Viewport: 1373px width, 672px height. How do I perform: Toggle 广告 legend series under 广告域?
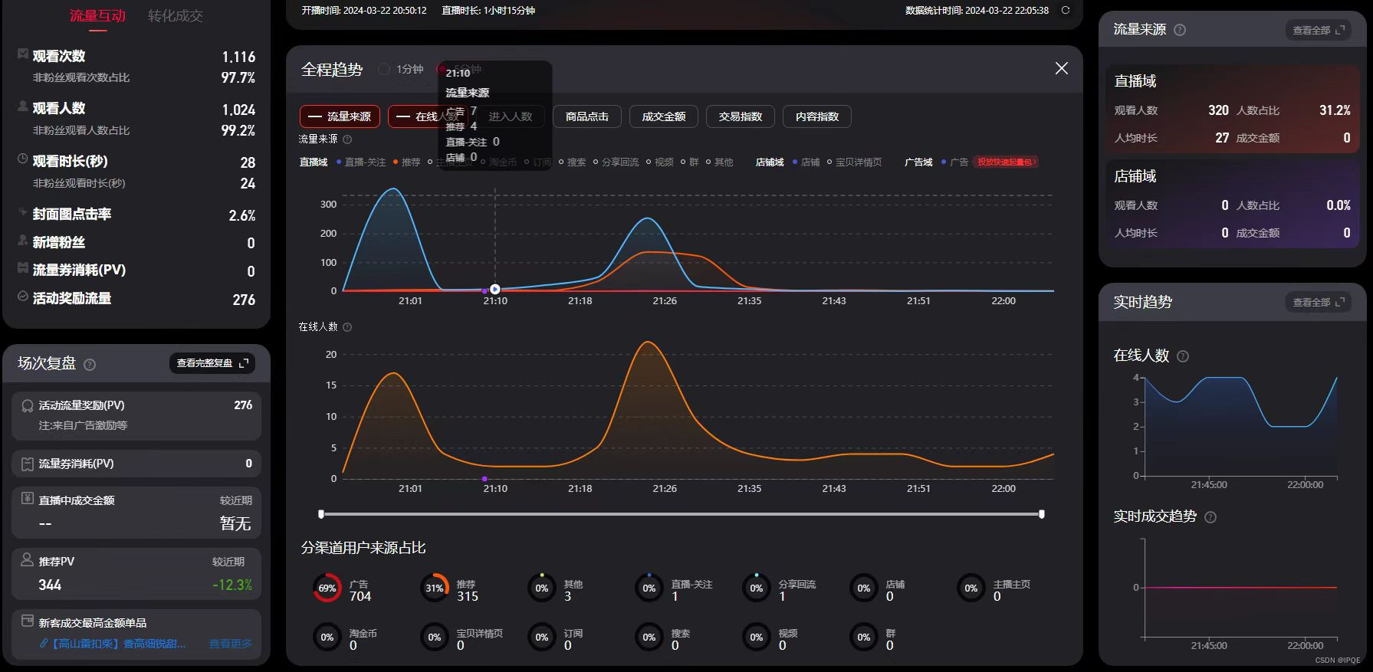[x=954, y=162]
